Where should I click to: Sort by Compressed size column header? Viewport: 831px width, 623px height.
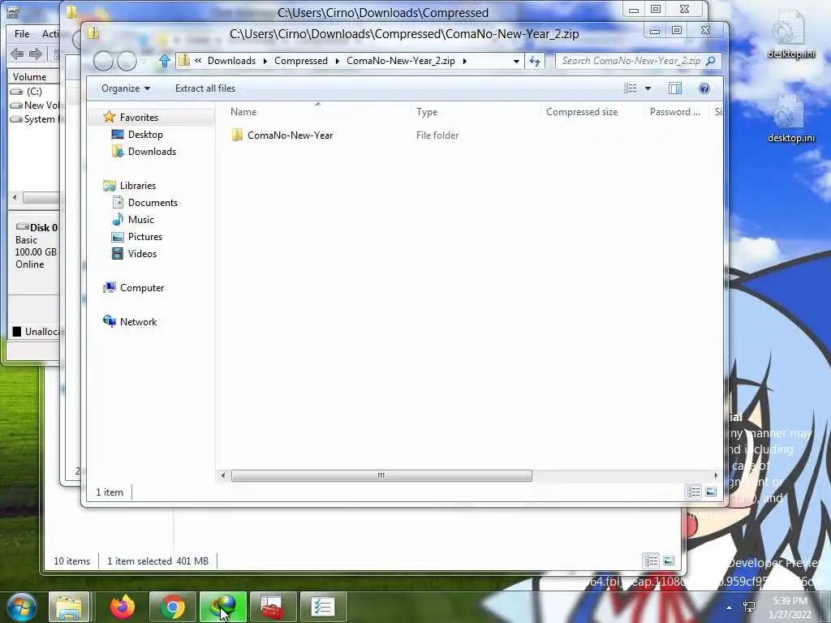582,112
